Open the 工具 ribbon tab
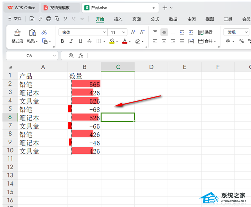This screenshot has width=251, height=207. 228,19
